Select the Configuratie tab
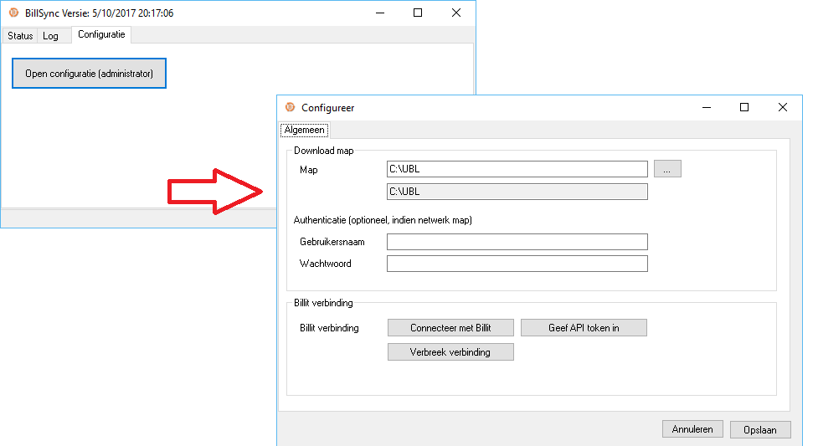The height and width of the screenshot is (446, 818). point(101,34)
